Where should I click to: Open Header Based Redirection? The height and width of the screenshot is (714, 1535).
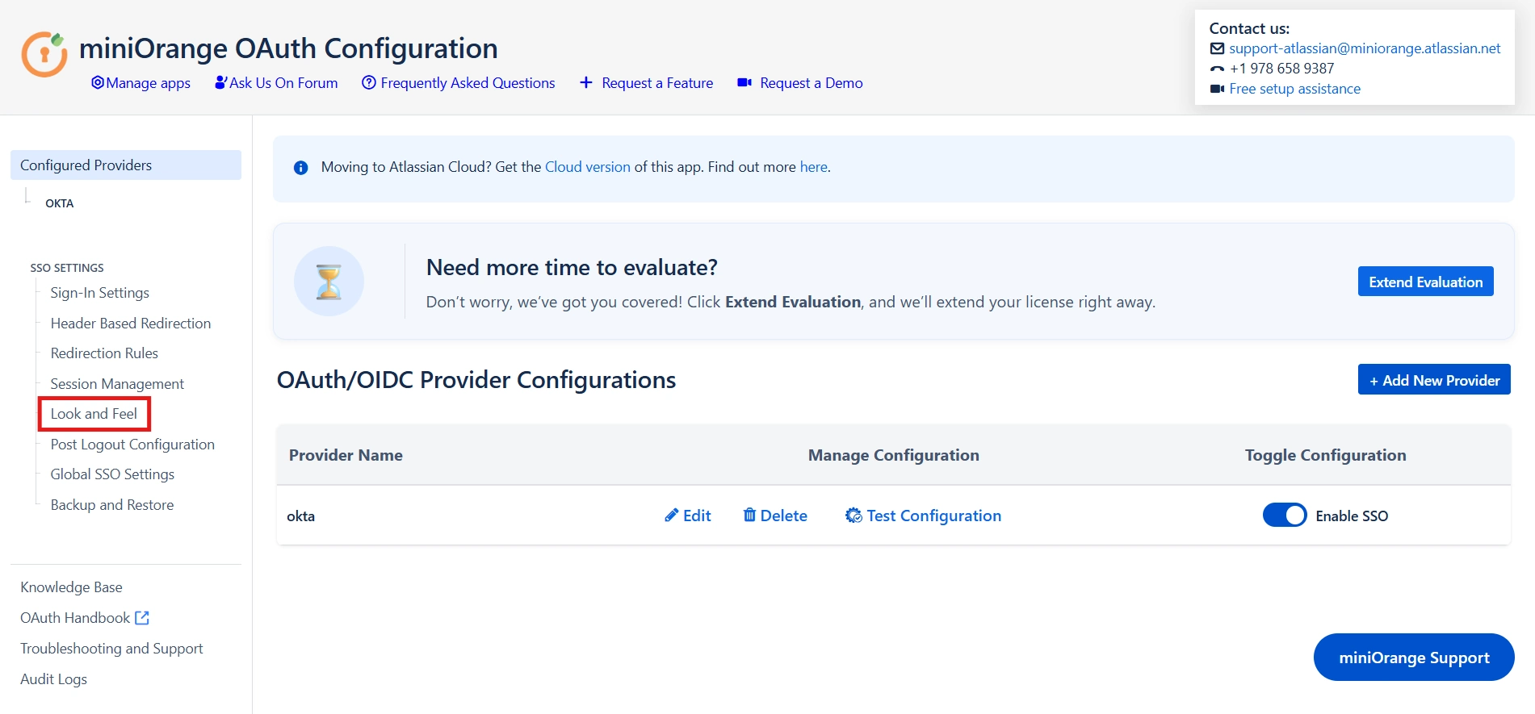tap(130, 324)
